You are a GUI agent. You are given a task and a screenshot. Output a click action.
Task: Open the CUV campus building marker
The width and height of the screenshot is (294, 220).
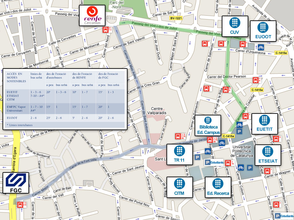(235, 26)
